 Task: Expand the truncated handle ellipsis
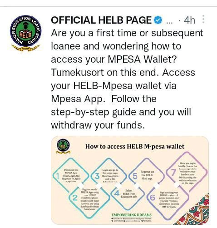[169, 23]
